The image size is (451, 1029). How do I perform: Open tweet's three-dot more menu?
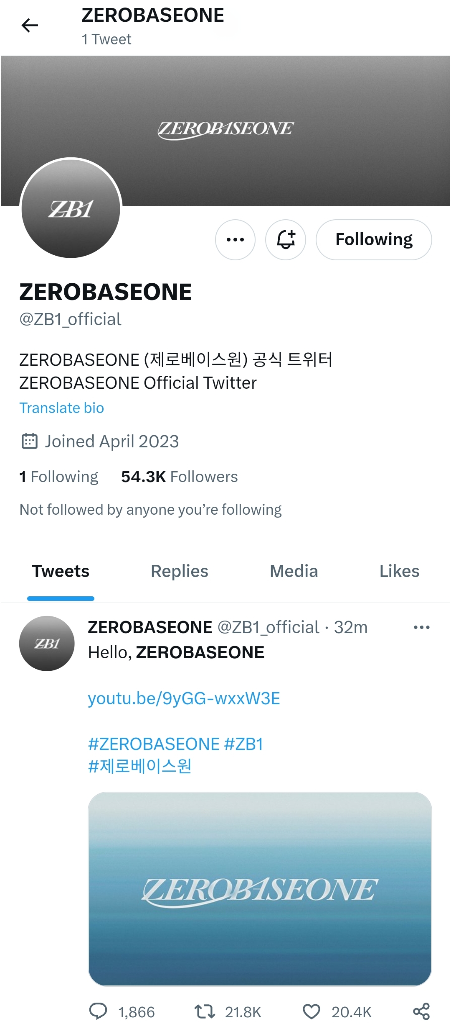(422, 627)
